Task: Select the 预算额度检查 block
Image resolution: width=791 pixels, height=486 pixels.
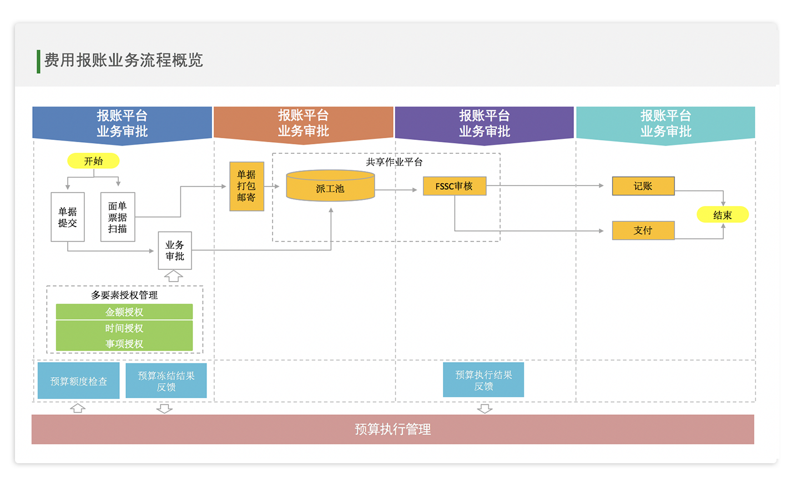Action: coord(79,381)
